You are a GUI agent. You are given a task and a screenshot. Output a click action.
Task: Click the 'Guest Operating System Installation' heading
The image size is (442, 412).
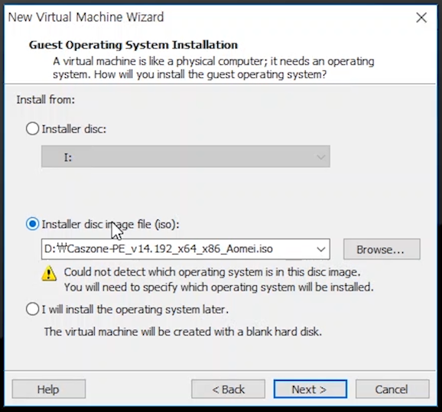pos(133,45)
